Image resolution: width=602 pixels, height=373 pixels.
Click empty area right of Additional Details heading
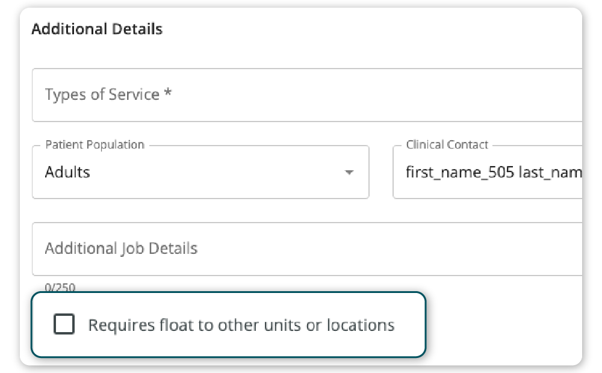[361, 29]
